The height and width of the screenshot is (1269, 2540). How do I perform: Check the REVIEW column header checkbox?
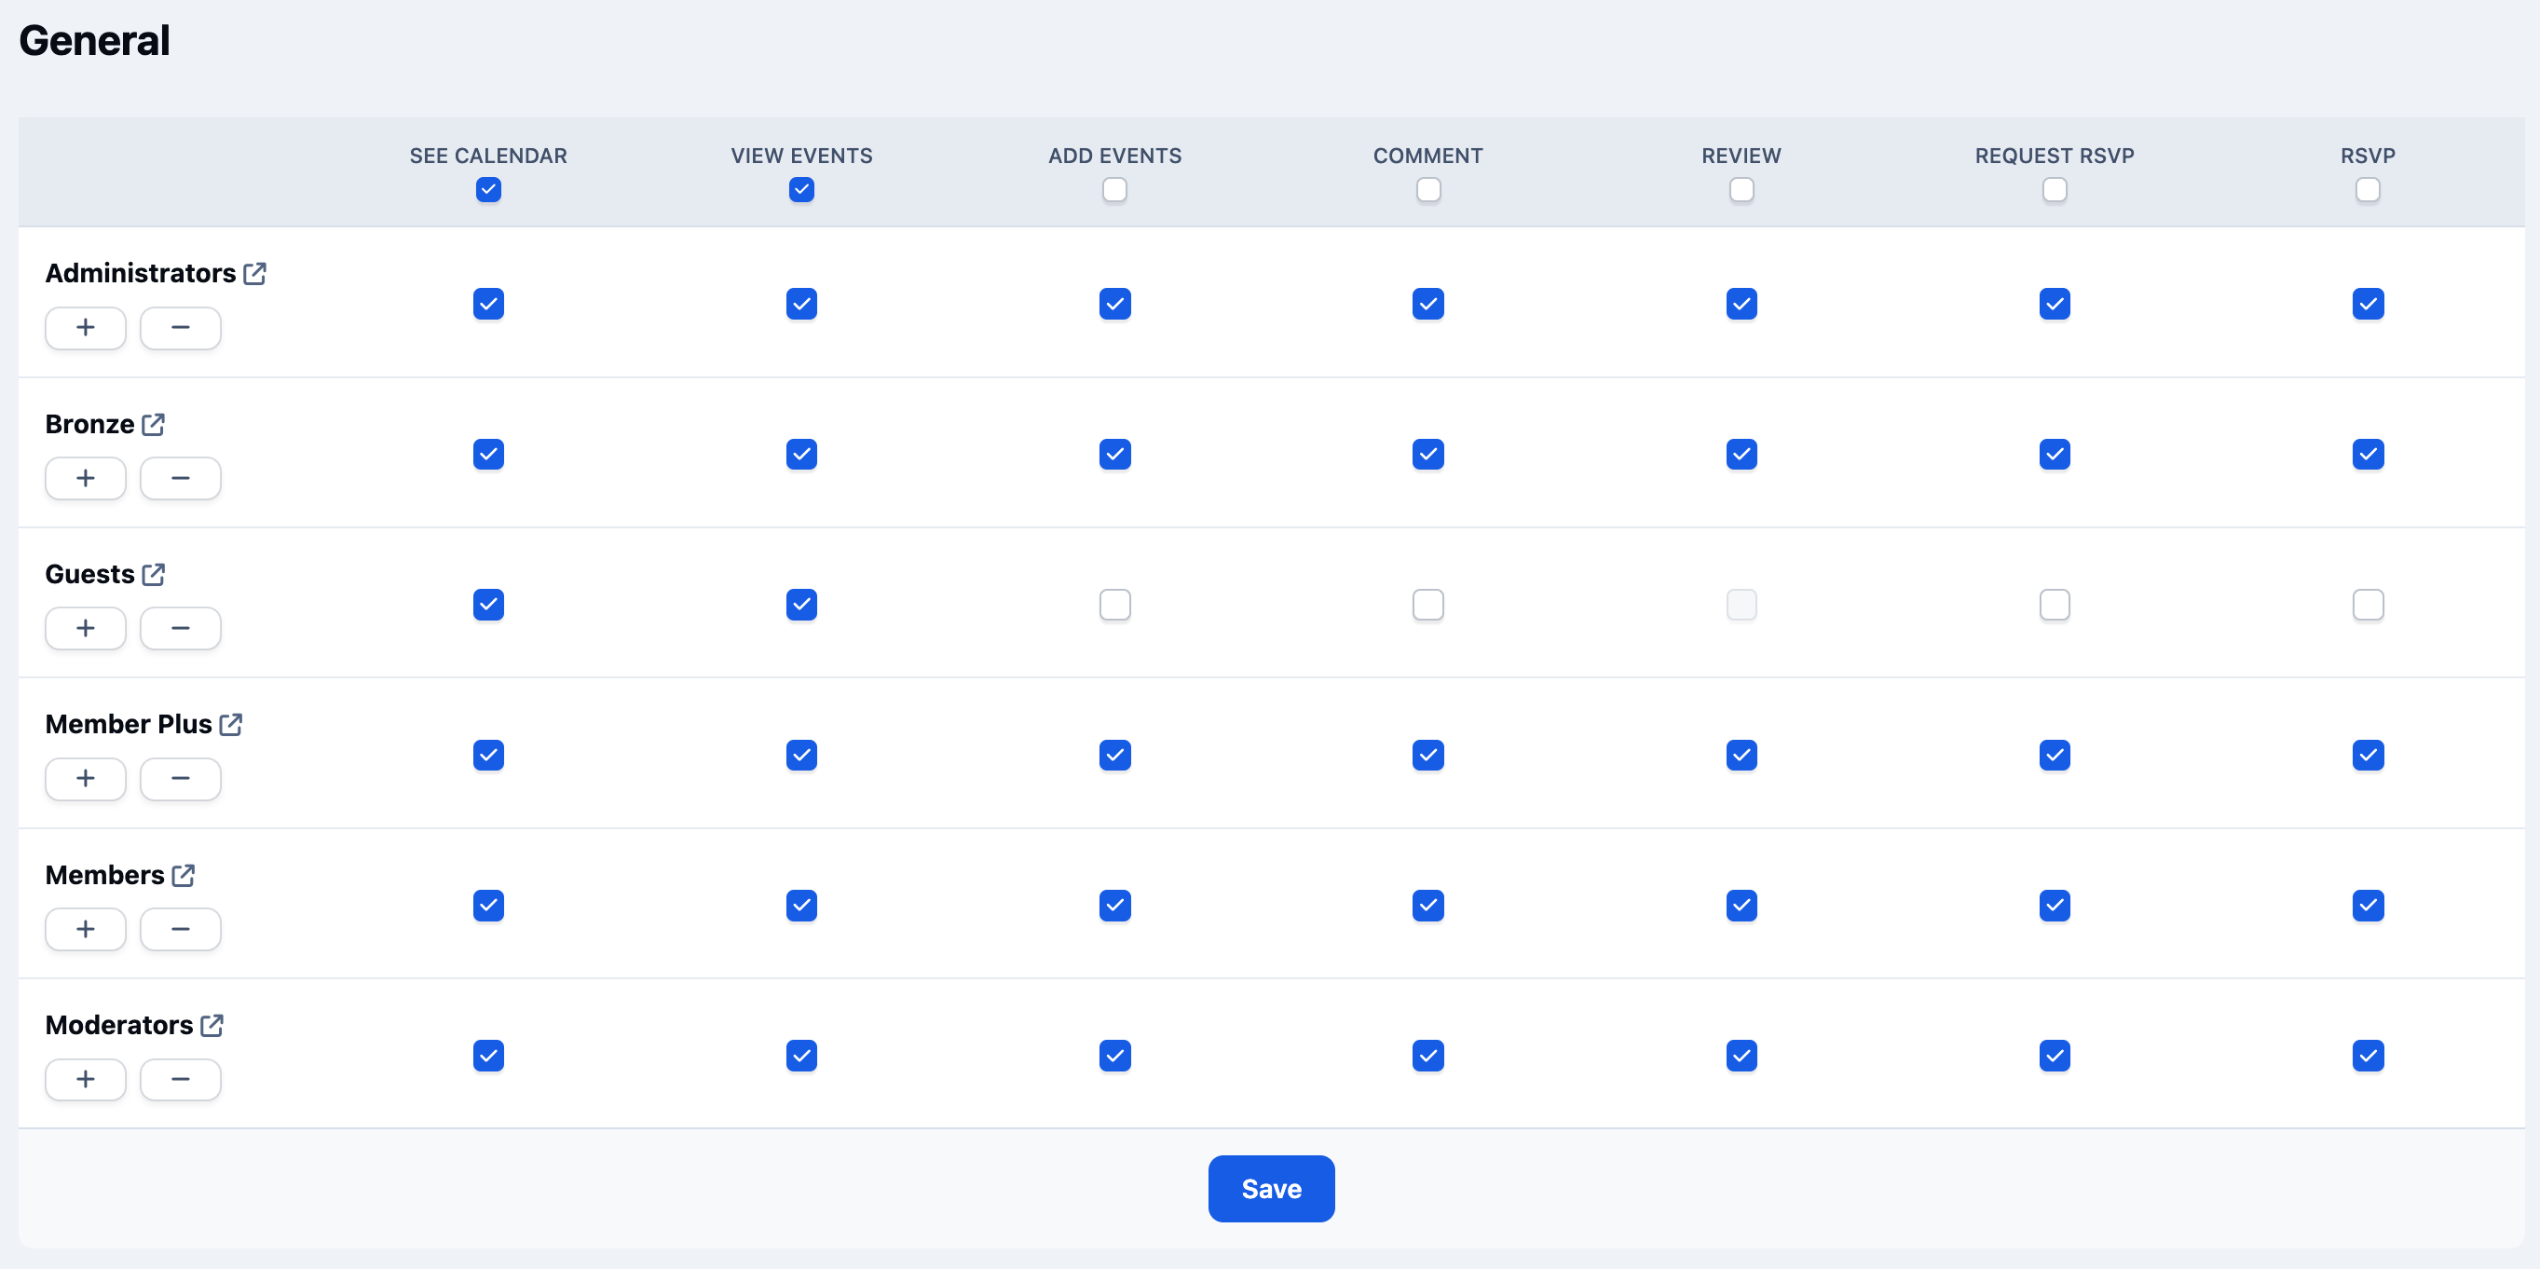click(x=1741, y=189)
